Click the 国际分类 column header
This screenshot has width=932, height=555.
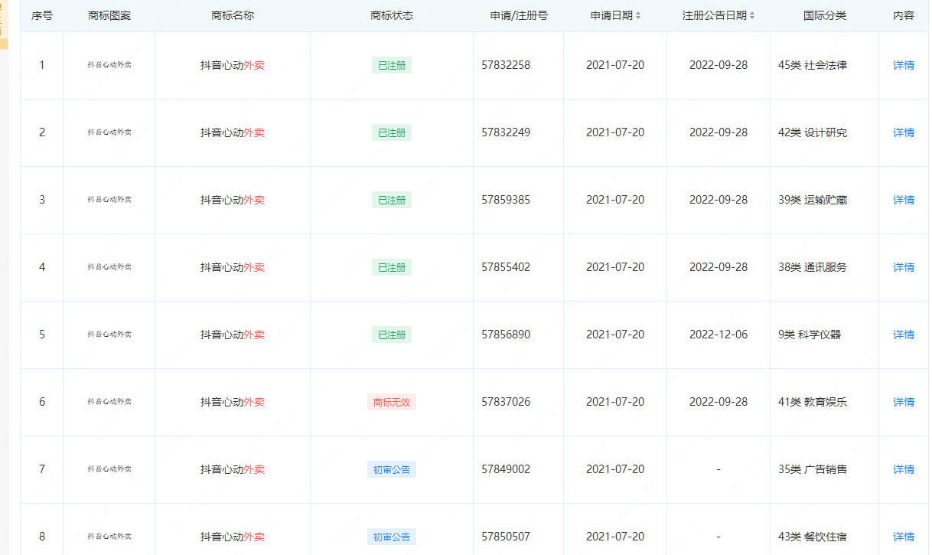coord(825,15)
